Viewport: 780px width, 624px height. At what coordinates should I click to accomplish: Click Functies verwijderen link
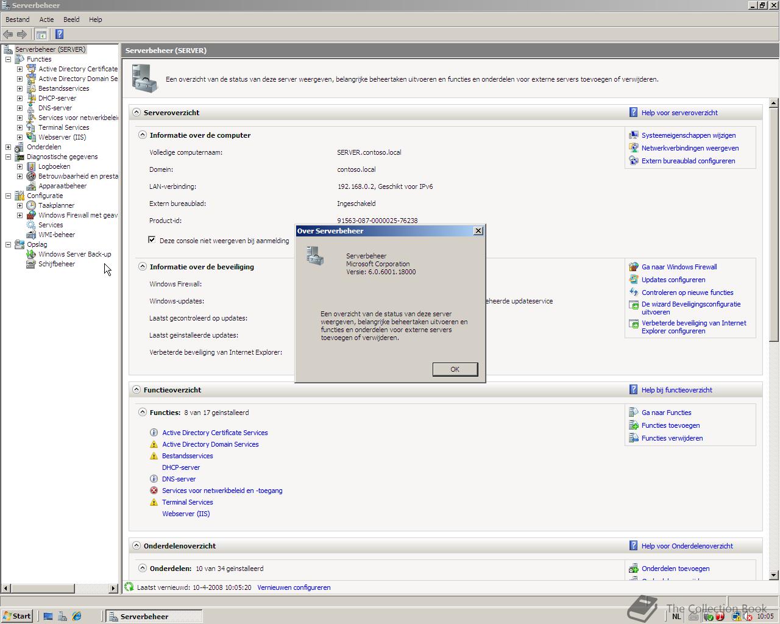672,438
